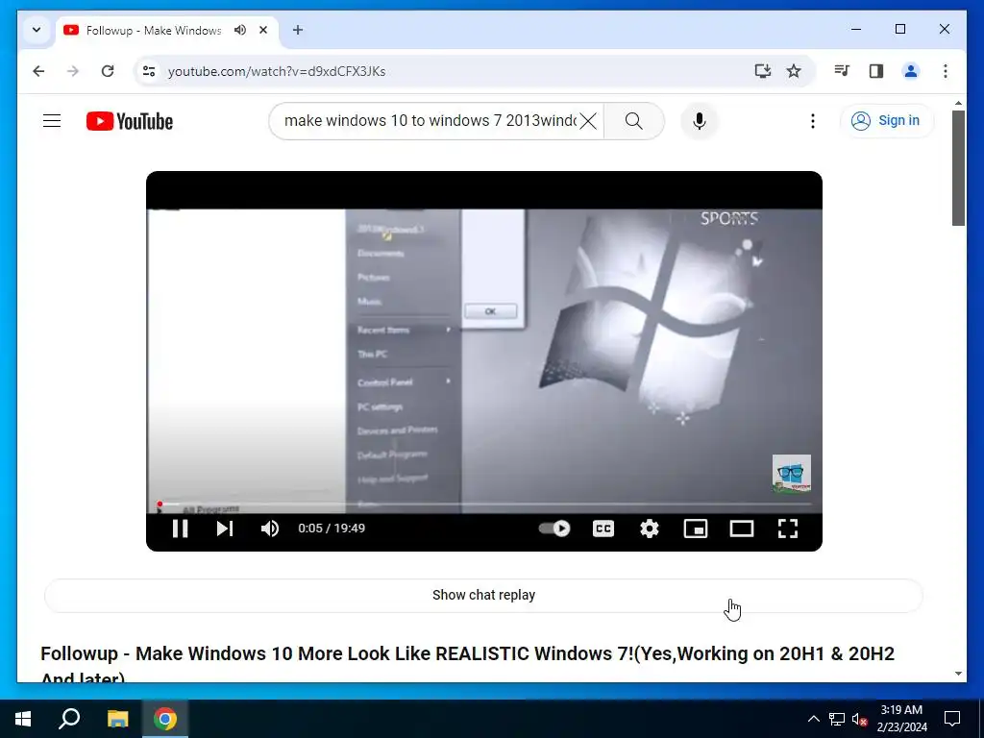The image size is (984, 738).
Task: Show chat replay
Action: [x=484, y=595]
